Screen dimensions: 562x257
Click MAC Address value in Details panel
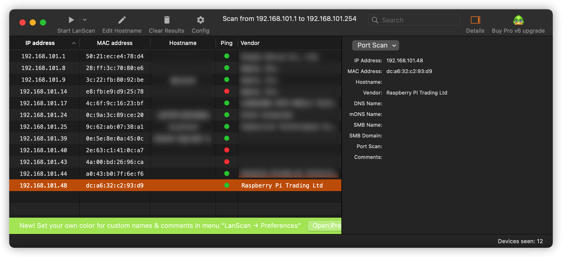(409, 71)
